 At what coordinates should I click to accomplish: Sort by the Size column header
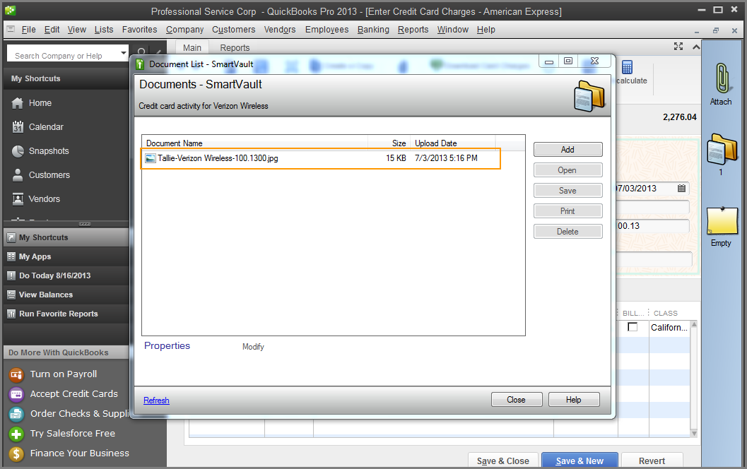[x=389, y=143]
